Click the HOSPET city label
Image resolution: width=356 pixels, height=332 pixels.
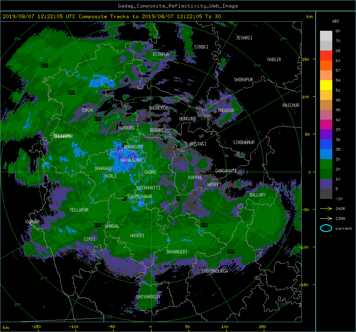tap(214, 185)
